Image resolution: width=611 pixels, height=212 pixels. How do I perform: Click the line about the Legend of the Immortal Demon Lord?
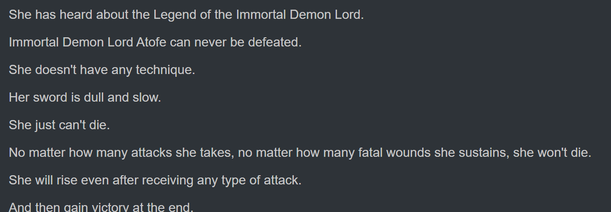(186, 15)
